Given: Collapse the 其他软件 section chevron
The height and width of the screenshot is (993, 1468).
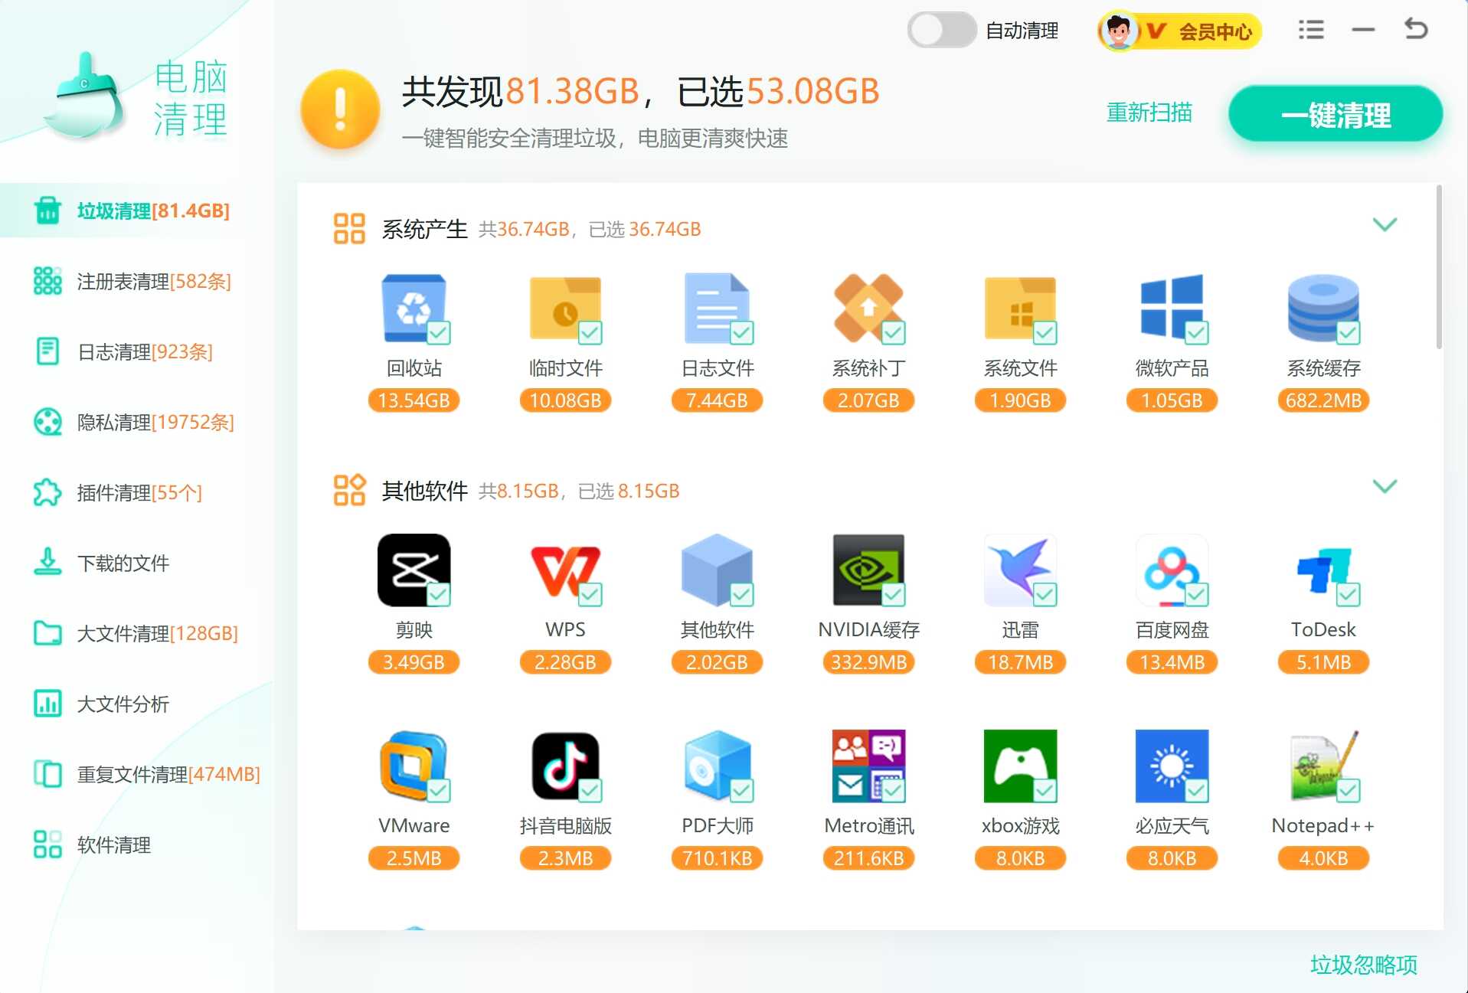Looking at the screenshot, I should tap(1385, 486).
